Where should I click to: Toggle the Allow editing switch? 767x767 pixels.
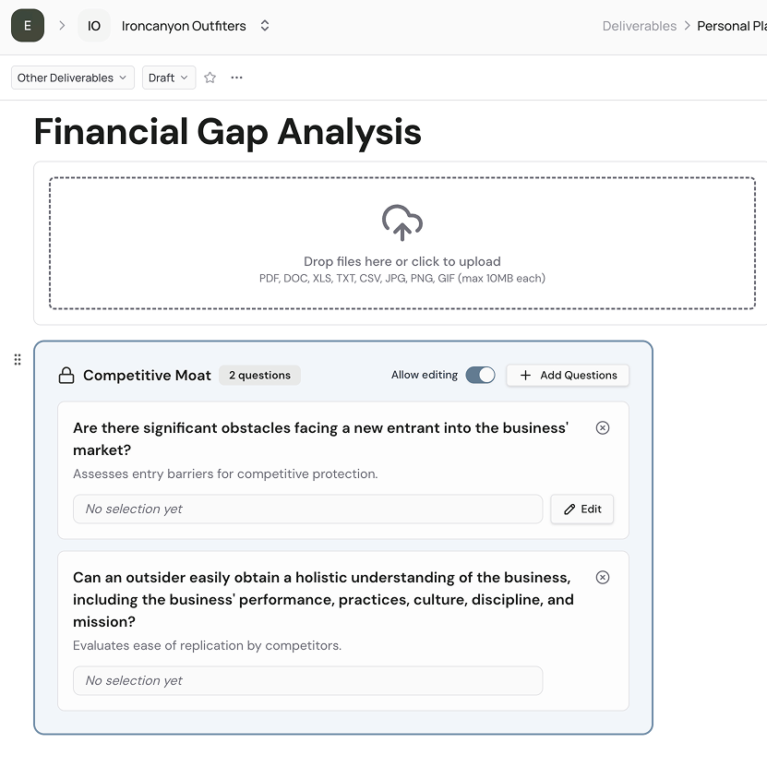[x=480, y=375]
